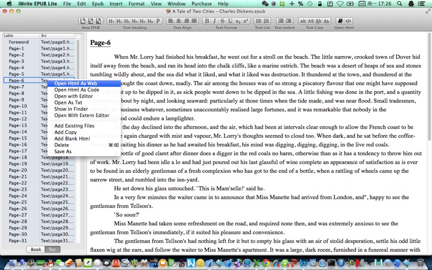Click Text/page25 source cell

[x=57, y=202]
